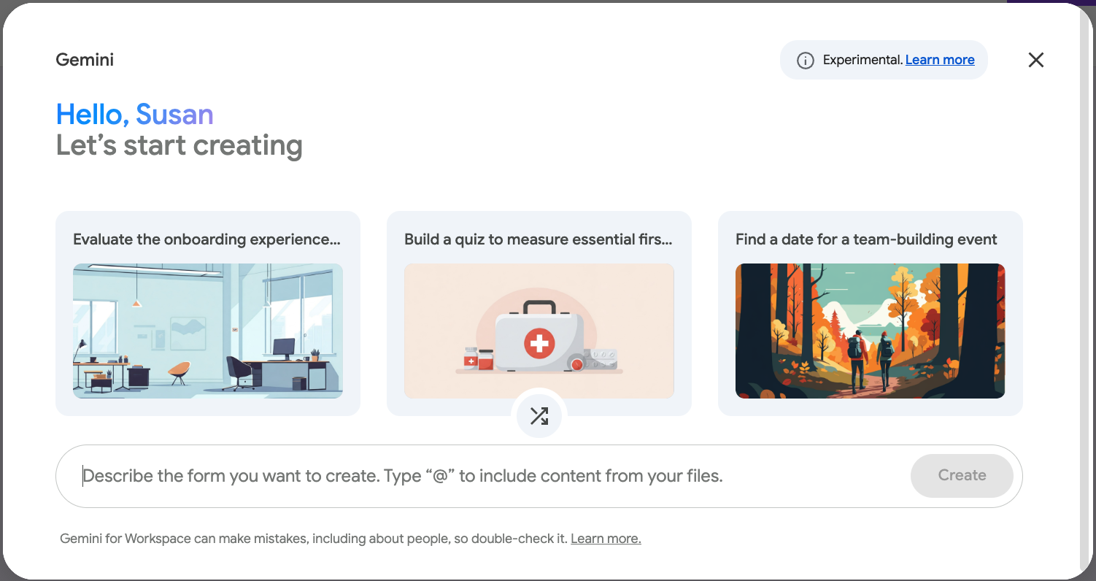Click the team-building card title text

pyautogui.click(x=865, y=239)
